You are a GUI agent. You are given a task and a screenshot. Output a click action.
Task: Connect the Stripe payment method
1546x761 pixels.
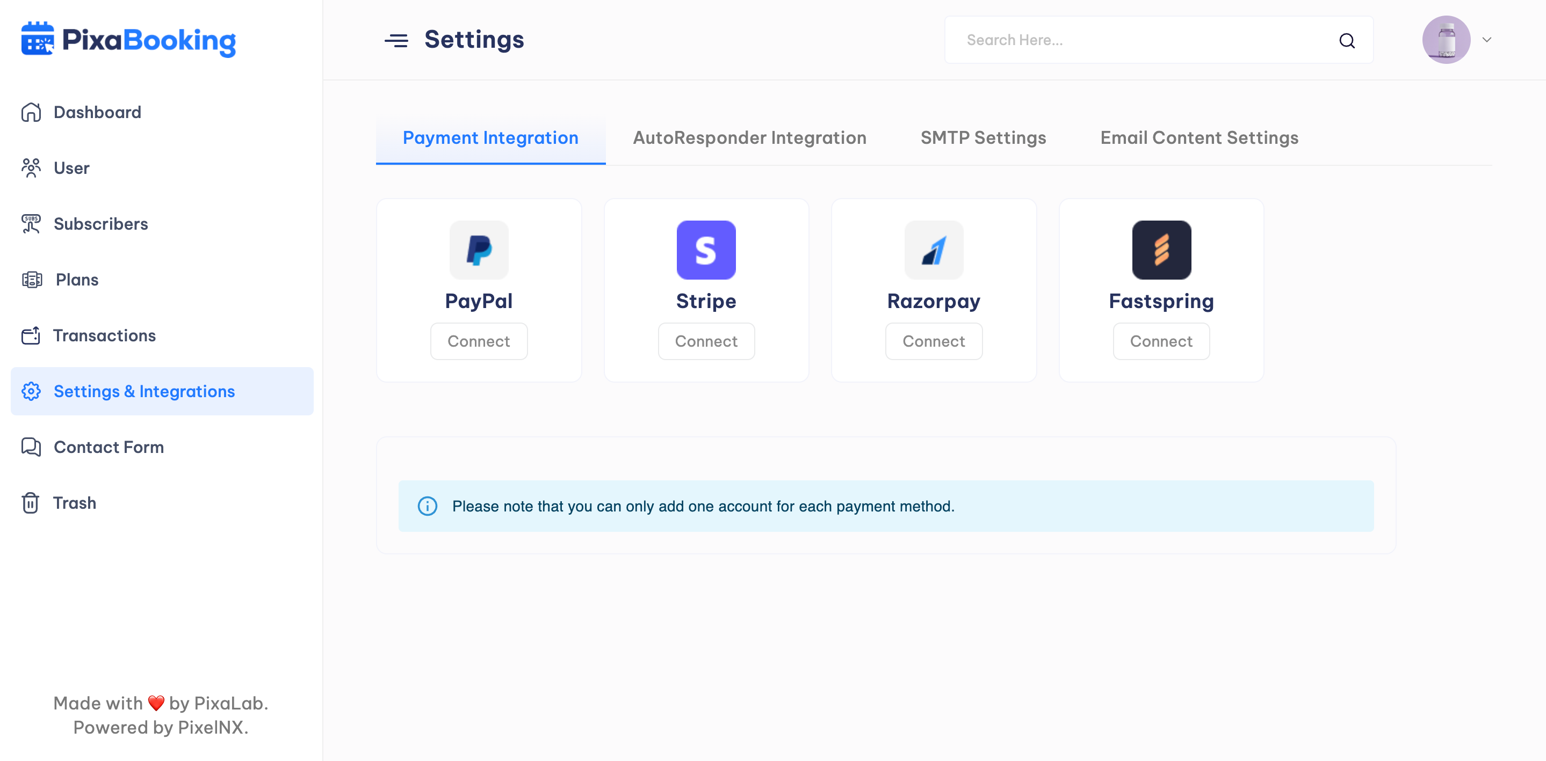[706, 341]
